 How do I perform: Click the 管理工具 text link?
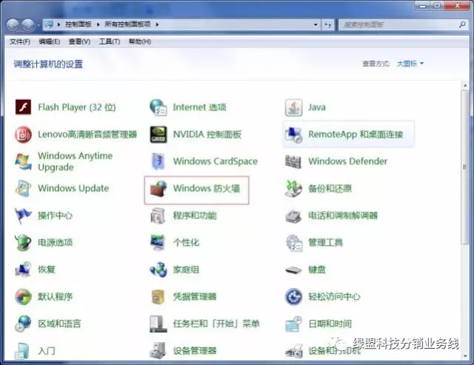(x=325, y=242)
